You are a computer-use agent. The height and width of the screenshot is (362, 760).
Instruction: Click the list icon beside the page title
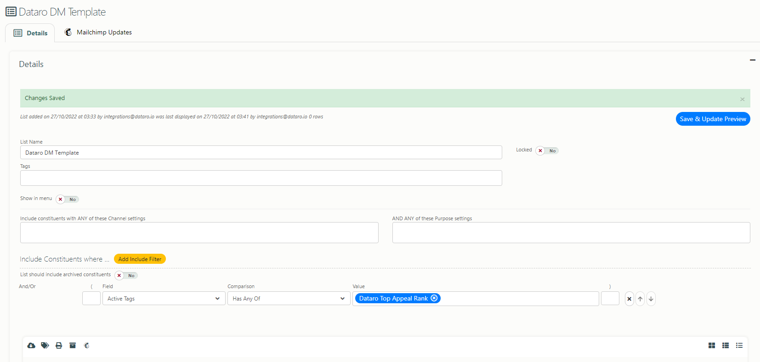11,11
